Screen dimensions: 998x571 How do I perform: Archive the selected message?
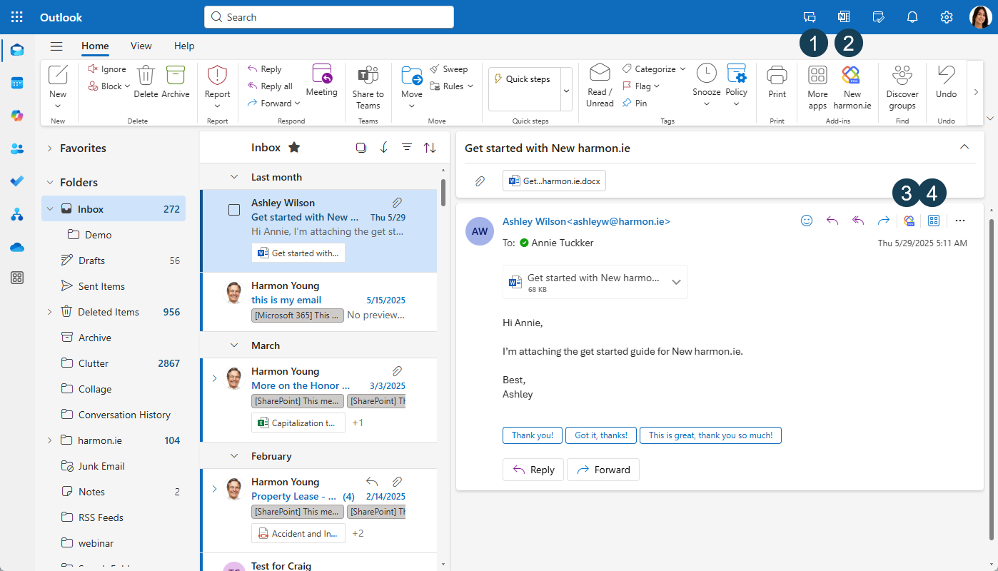coord(176,81)
